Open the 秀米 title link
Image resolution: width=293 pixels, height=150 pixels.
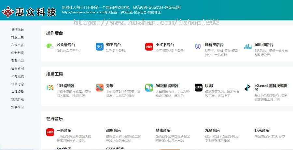tap(110, 86)
